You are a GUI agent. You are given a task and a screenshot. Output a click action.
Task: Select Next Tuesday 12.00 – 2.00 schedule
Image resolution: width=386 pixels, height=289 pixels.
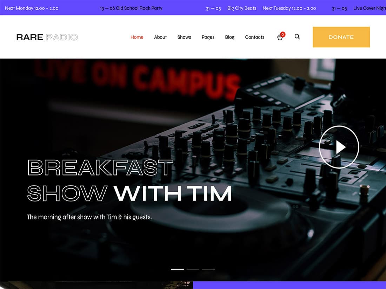point(289,8)
